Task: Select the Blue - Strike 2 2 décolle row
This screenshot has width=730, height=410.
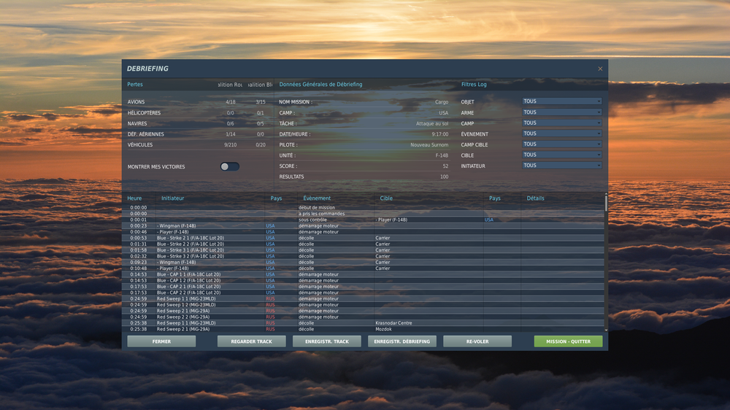Action: click(363, 244)
